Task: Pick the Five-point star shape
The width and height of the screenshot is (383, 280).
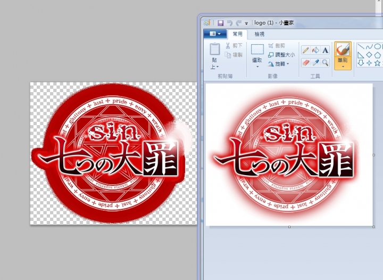Action: (378, 63)
